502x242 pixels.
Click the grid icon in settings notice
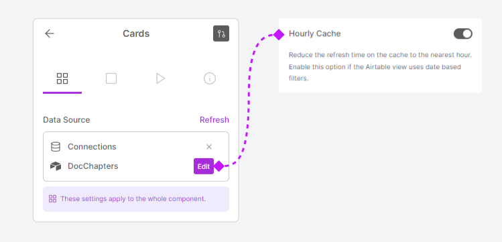[52, 199]
